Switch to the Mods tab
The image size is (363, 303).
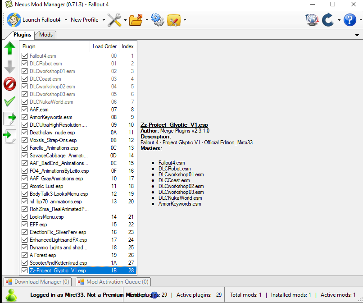tap(46, 35)
